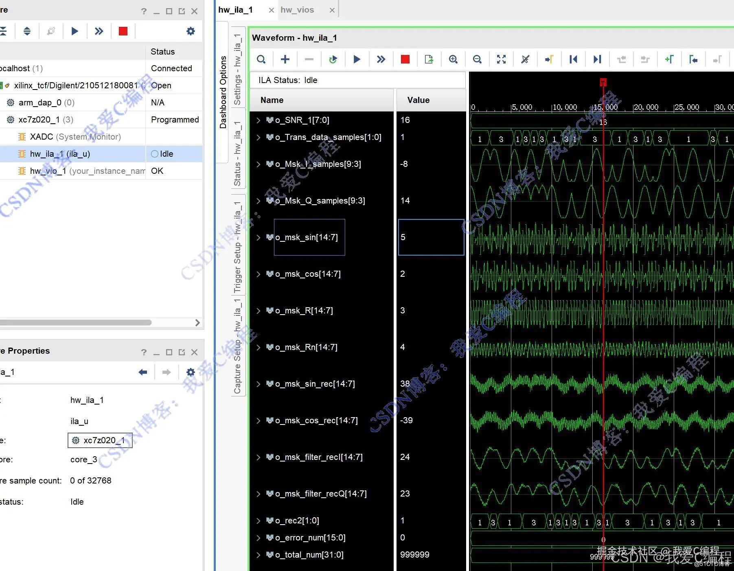This screenshot has height=571, width=734.
Task: Expand the o_msk_sin[14:7] signal
Action: (x=258, y=237)
